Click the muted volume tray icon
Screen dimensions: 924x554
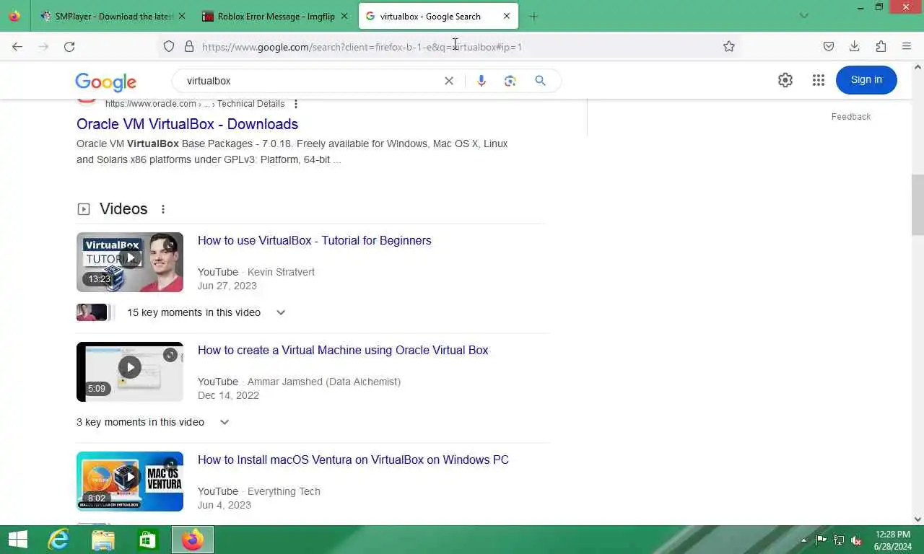point(857,540)
